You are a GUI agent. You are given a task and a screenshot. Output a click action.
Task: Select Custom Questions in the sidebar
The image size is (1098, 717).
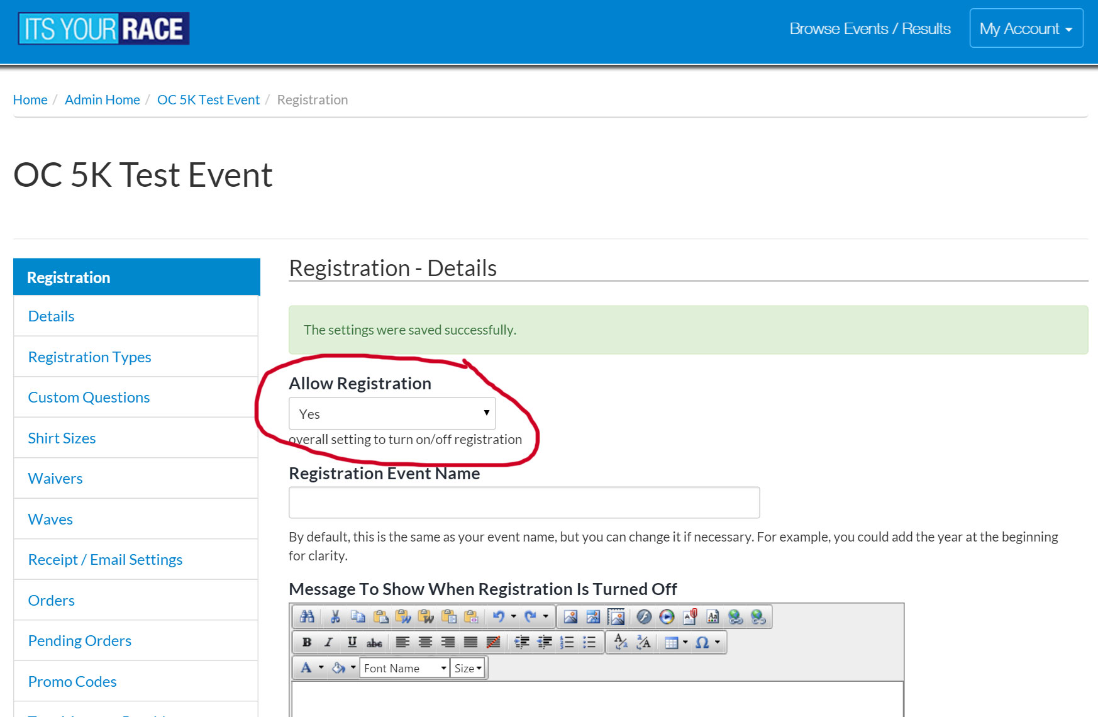89,397
